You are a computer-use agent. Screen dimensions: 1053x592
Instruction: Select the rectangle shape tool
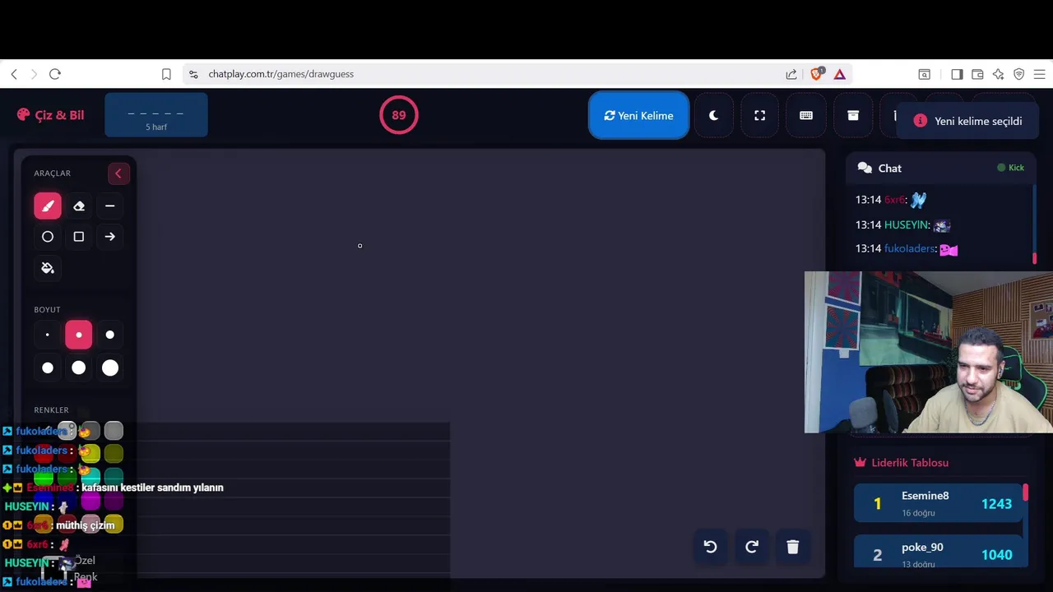[79, 237]
